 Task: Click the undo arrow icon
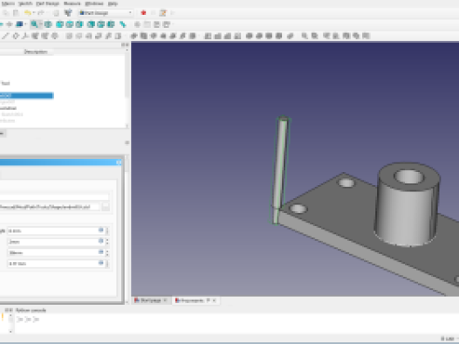(28, 13)
